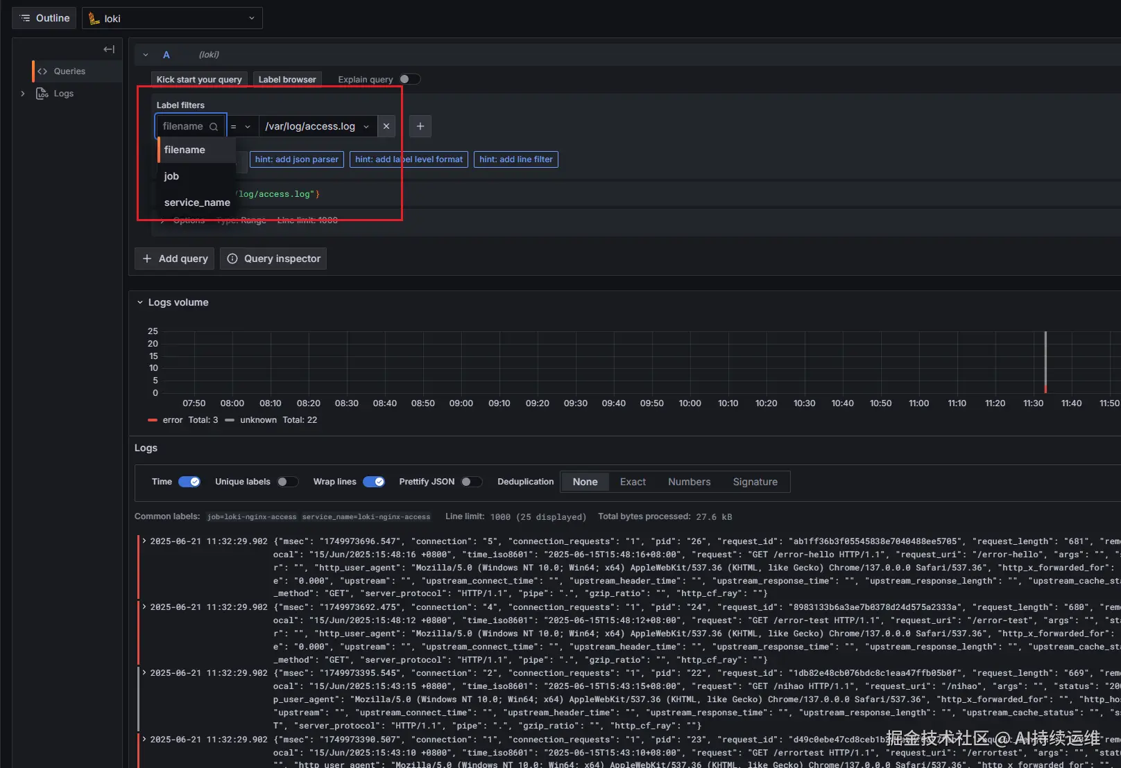Open the Label browser
The width and height of the screenshot is (1121, 768).
287,80
